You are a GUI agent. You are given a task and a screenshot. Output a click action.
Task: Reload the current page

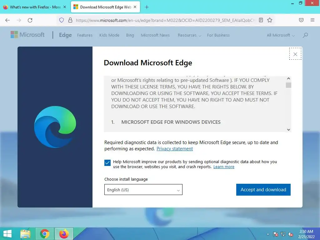[30, 20]
